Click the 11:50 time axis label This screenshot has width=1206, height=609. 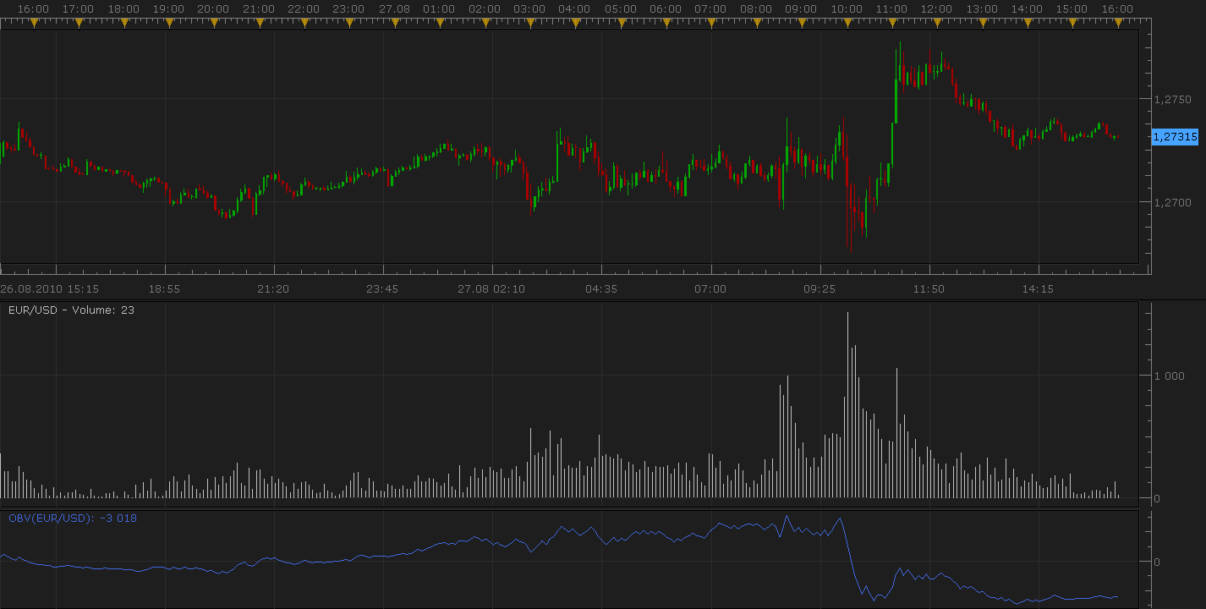929,289
